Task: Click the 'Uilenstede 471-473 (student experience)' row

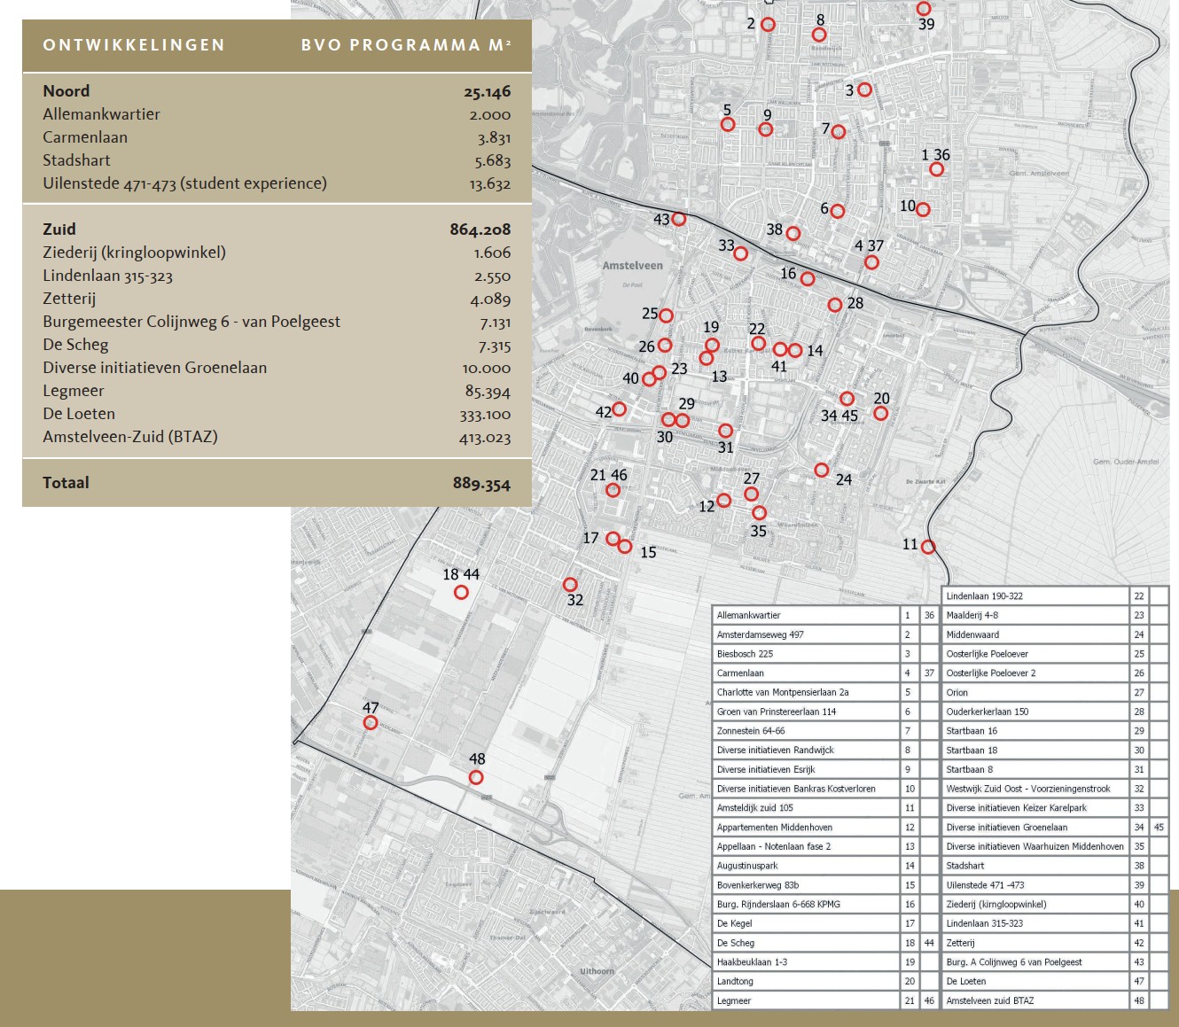Action: click(x=277, y=183)
